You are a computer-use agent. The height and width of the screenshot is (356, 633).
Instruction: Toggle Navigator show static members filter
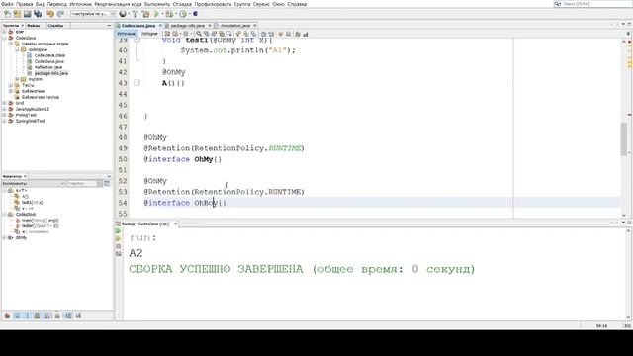pos(28,316)
